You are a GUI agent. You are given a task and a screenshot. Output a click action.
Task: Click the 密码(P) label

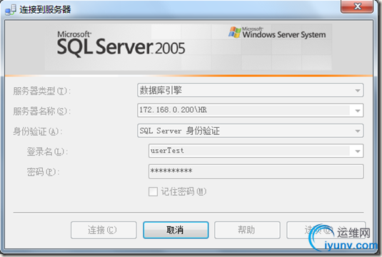(x=43, y=172)
